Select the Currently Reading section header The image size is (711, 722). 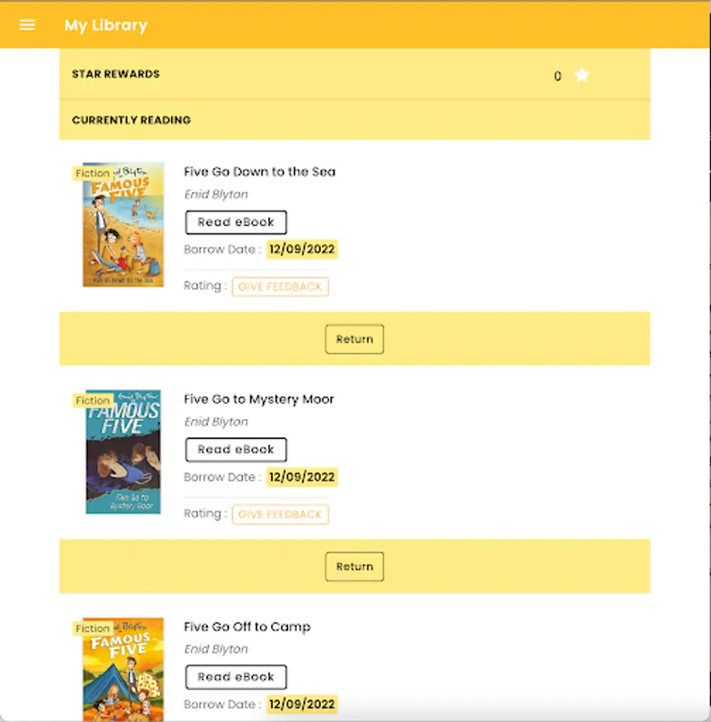(132, 120)
